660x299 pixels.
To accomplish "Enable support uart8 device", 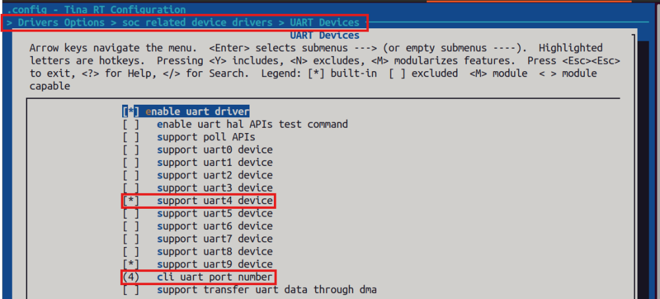I will 131,252.
